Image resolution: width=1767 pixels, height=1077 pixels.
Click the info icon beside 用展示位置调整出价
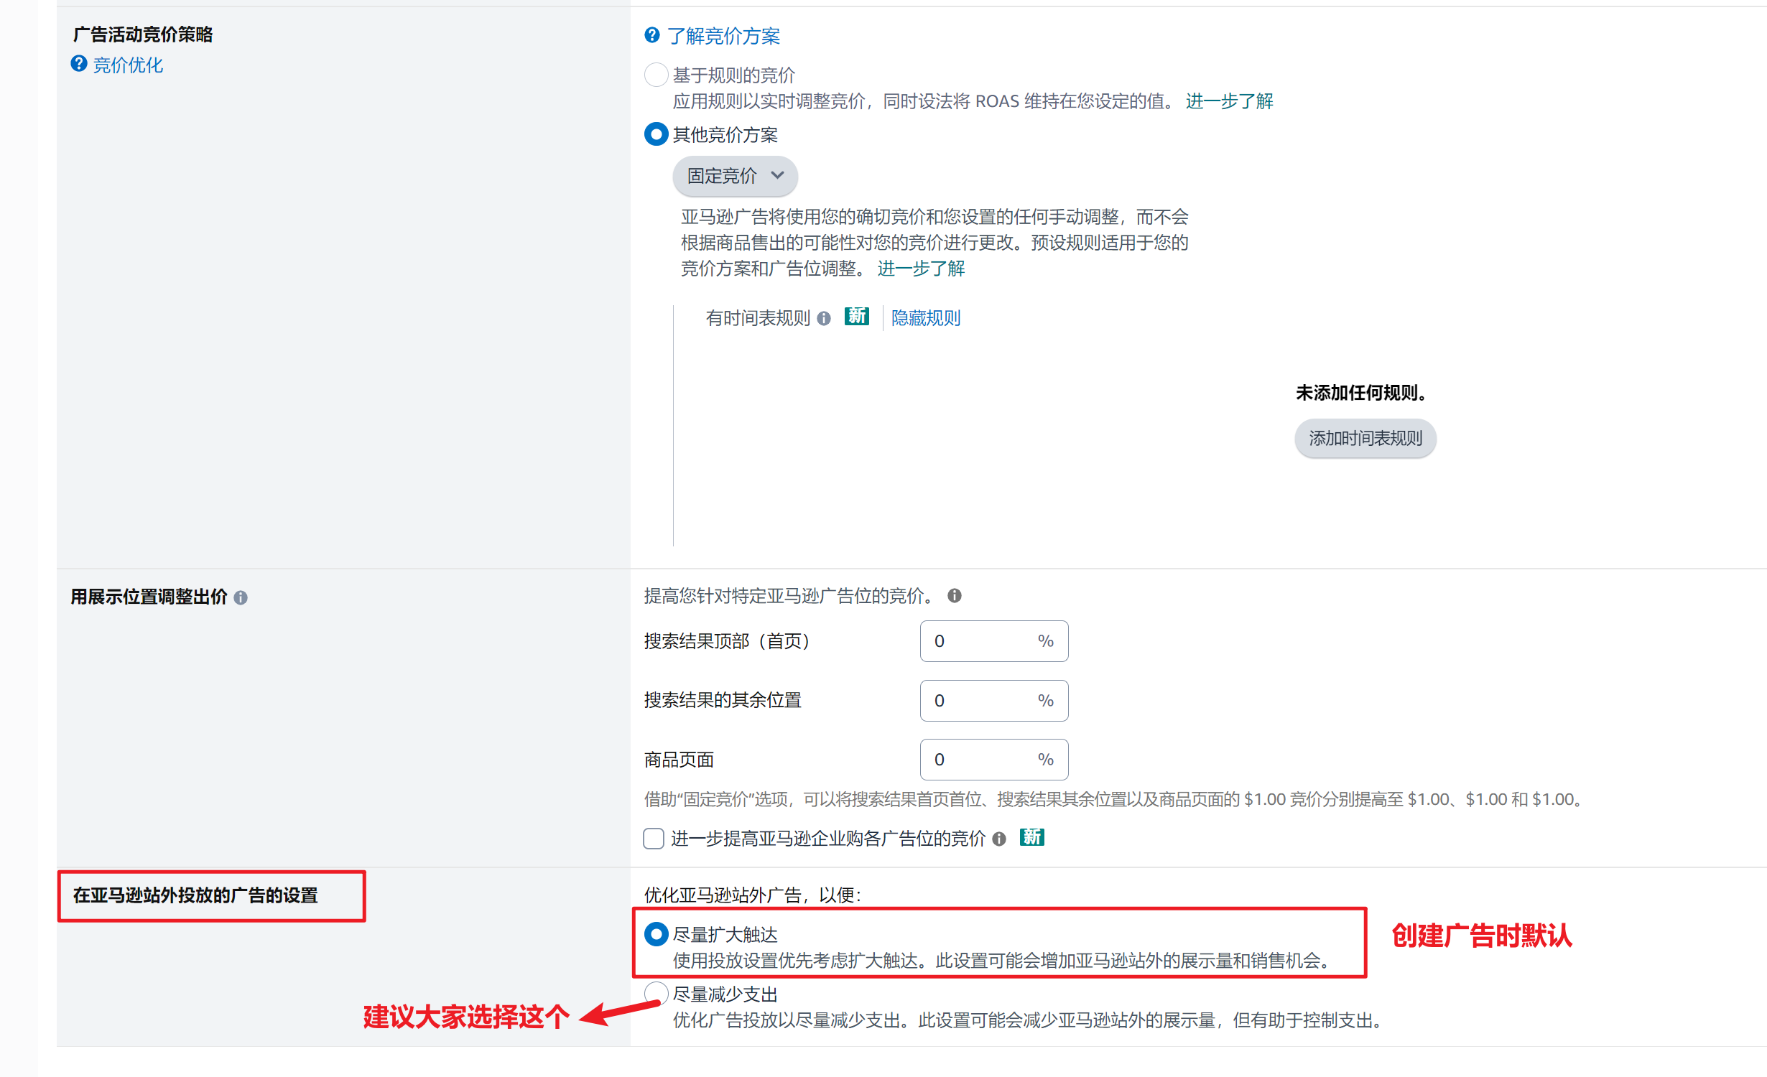241,597
